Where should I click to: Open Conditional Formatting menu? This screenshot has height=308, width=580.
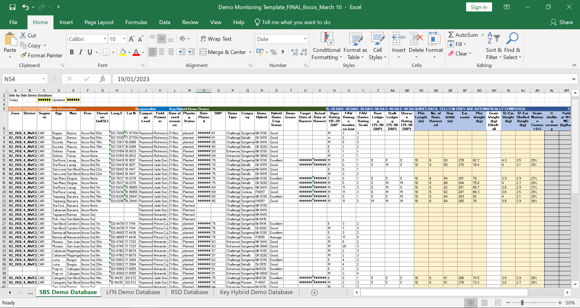327,46
